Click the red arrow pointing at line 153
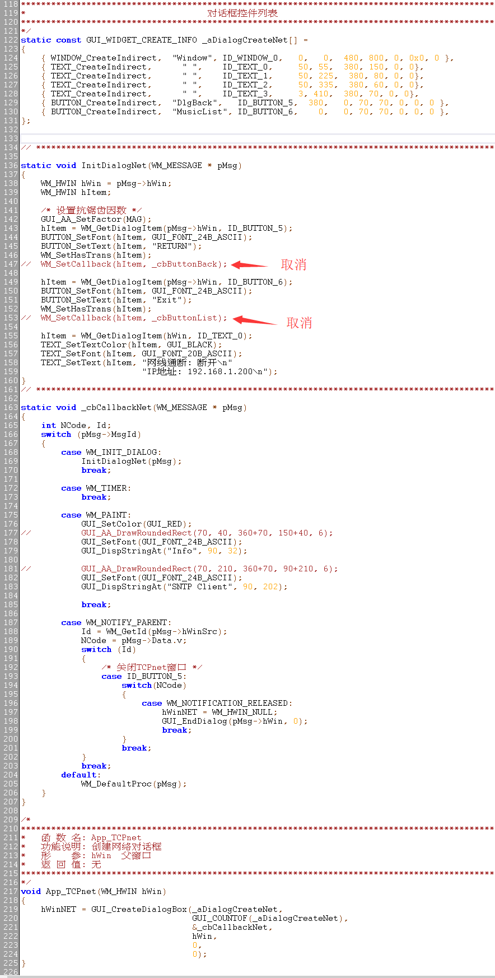This screenshot has width=495, height=978. point(254,320)
